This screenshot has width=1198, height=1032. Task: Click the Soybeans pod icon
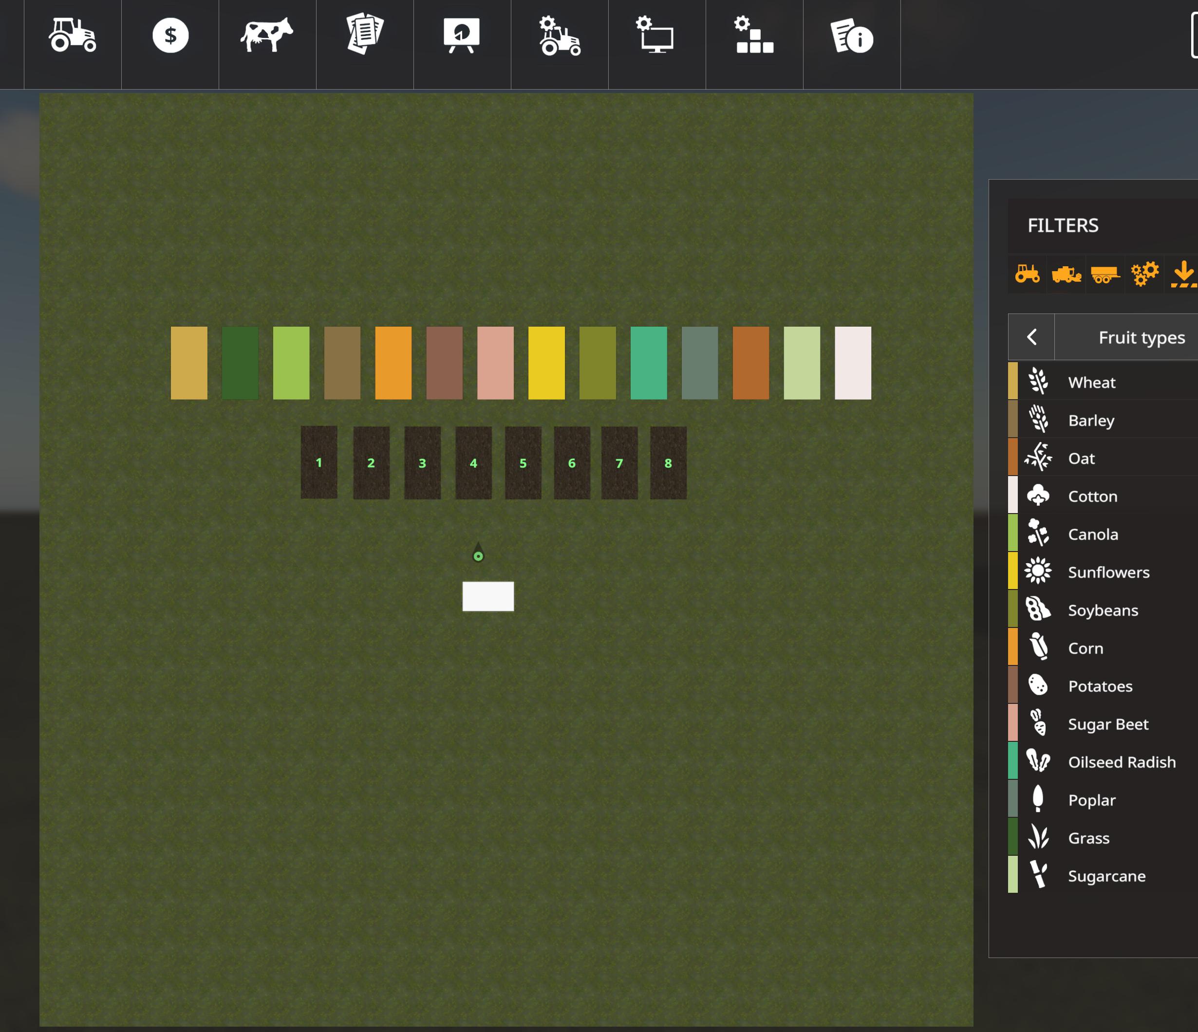point(1038,609)
